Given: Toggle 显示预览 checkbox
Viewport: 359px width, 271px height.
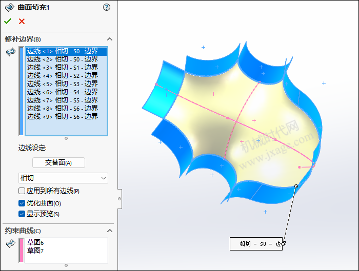Looking at the screenshot, I should [22, 214].
